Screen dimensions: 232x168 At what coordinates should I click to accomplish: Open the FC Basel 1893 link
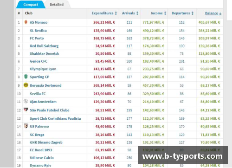[41, 150]
